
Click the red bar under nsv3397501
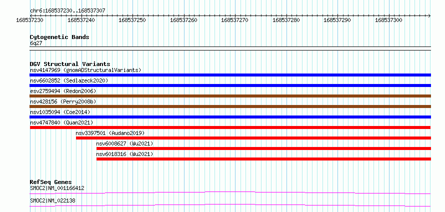[x=253, y=138]
